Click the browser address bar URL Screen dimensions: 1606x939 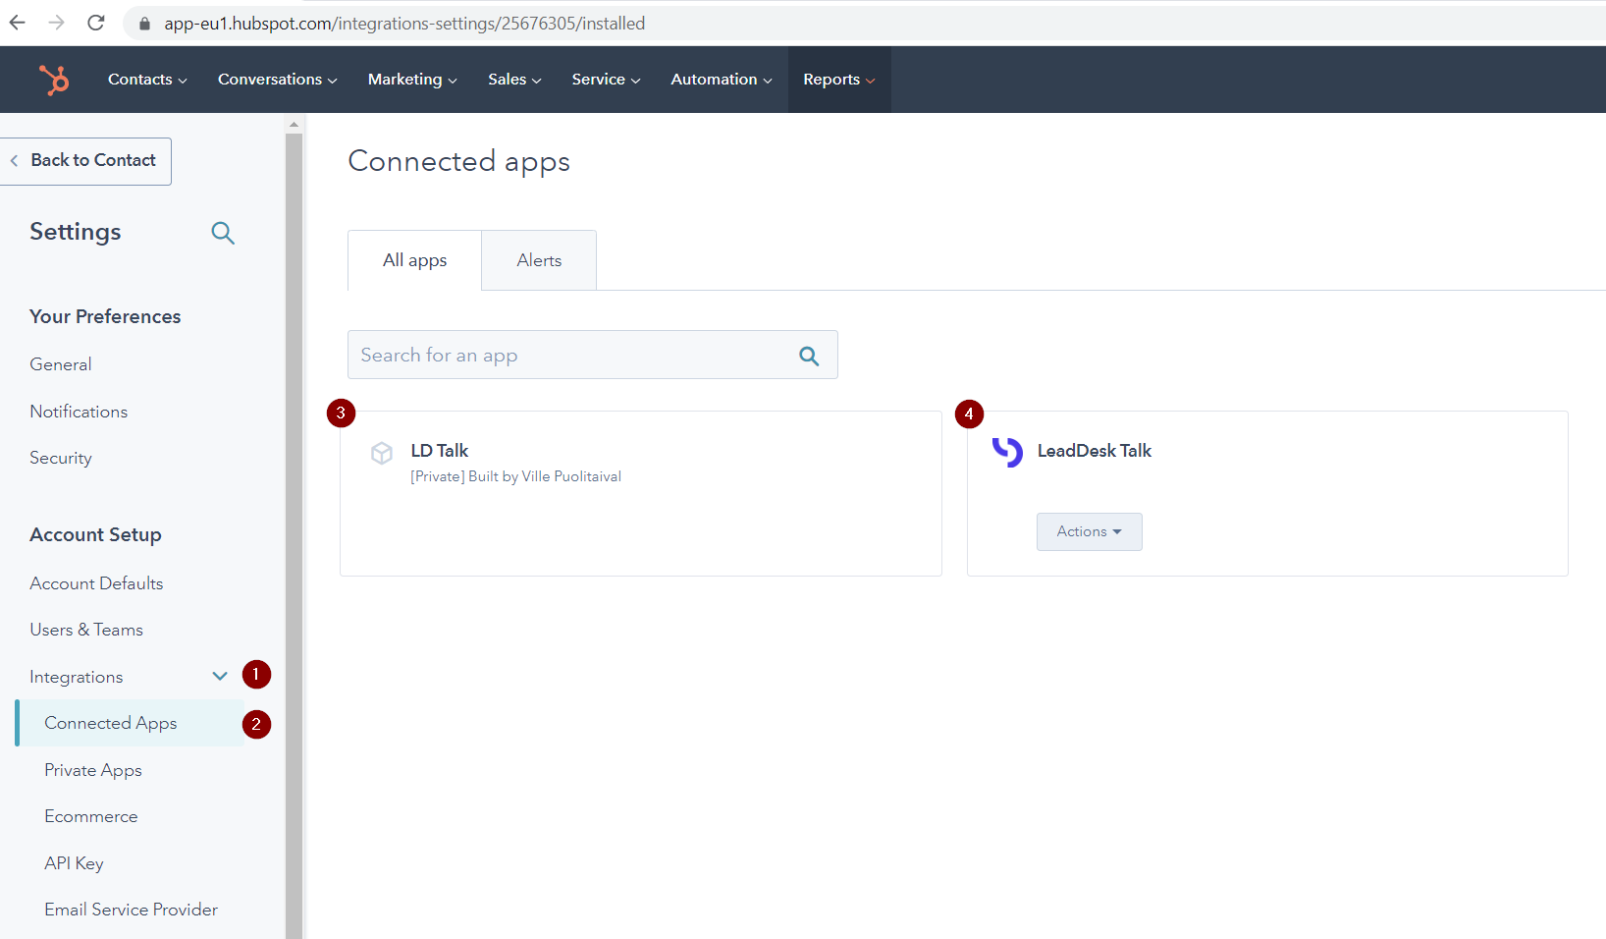pyautogui.click(x=404, y=24)
